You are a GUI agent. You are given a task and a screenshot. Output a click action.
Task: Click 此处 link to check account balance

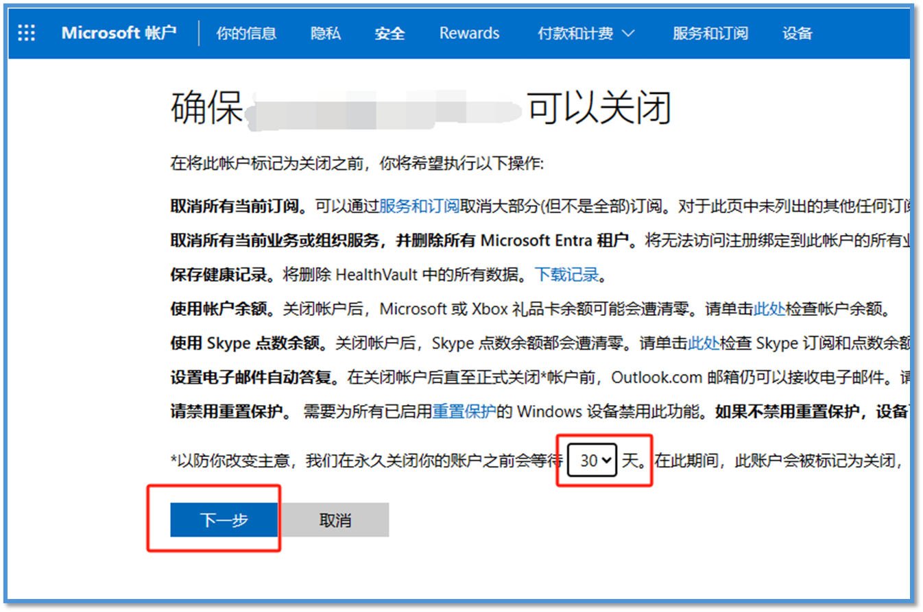(x=769, y=308)
